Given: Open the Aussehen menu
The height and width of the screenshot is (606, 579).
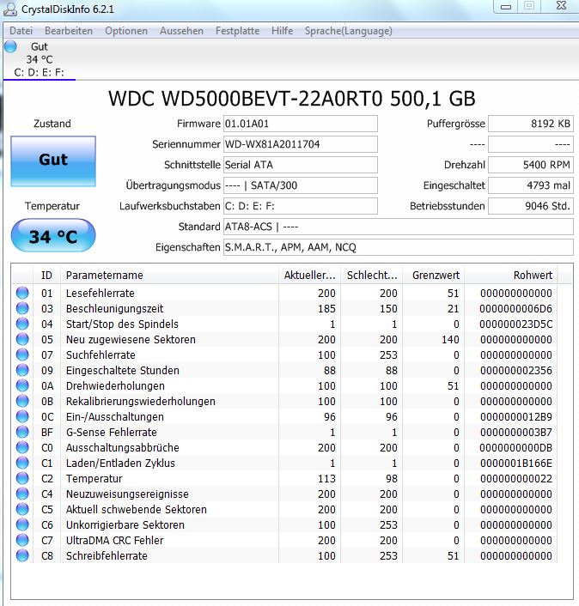Looking at the screenshot, I should (x=181, y=31).
